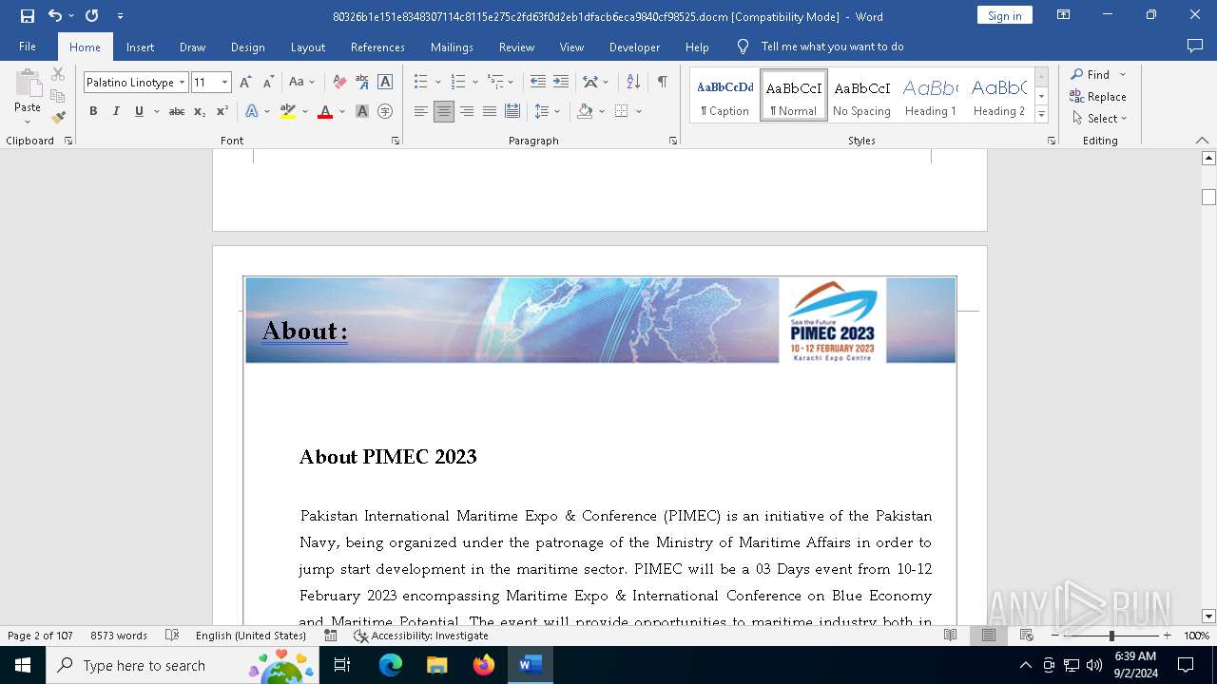1217x684 pixels.
Task: Clear all formatting icon
Action: [x=339, y=83]
